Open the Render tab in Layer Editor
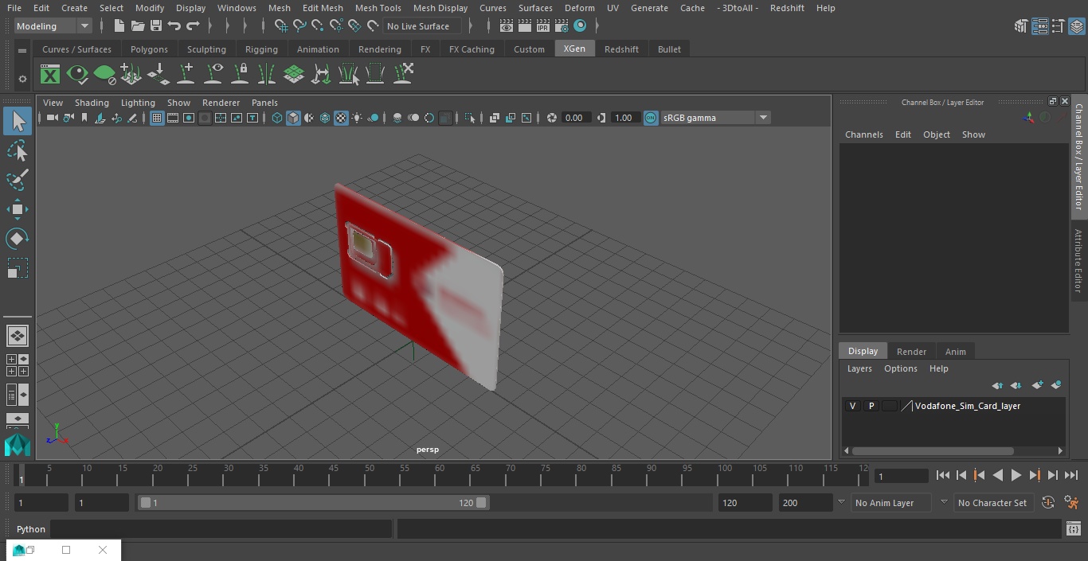 pyautogui.click(x=911, y=352)
